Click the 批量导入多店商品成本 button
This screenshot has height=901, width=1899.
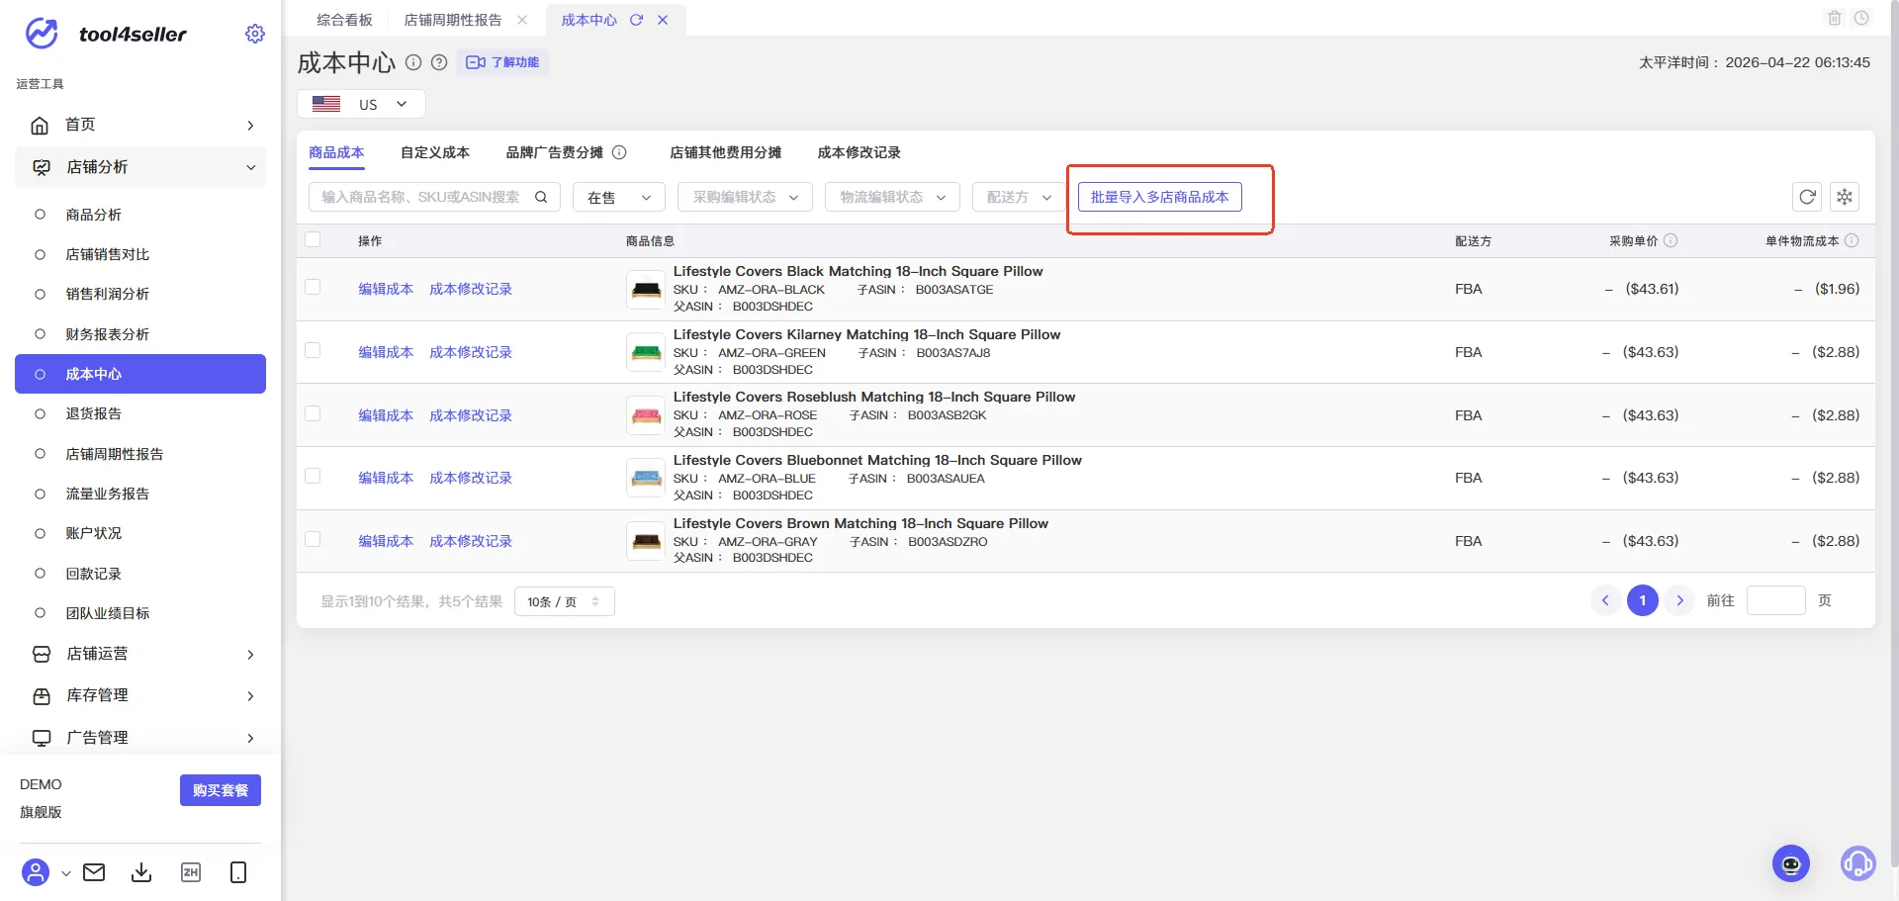(x=1159, y=197)
